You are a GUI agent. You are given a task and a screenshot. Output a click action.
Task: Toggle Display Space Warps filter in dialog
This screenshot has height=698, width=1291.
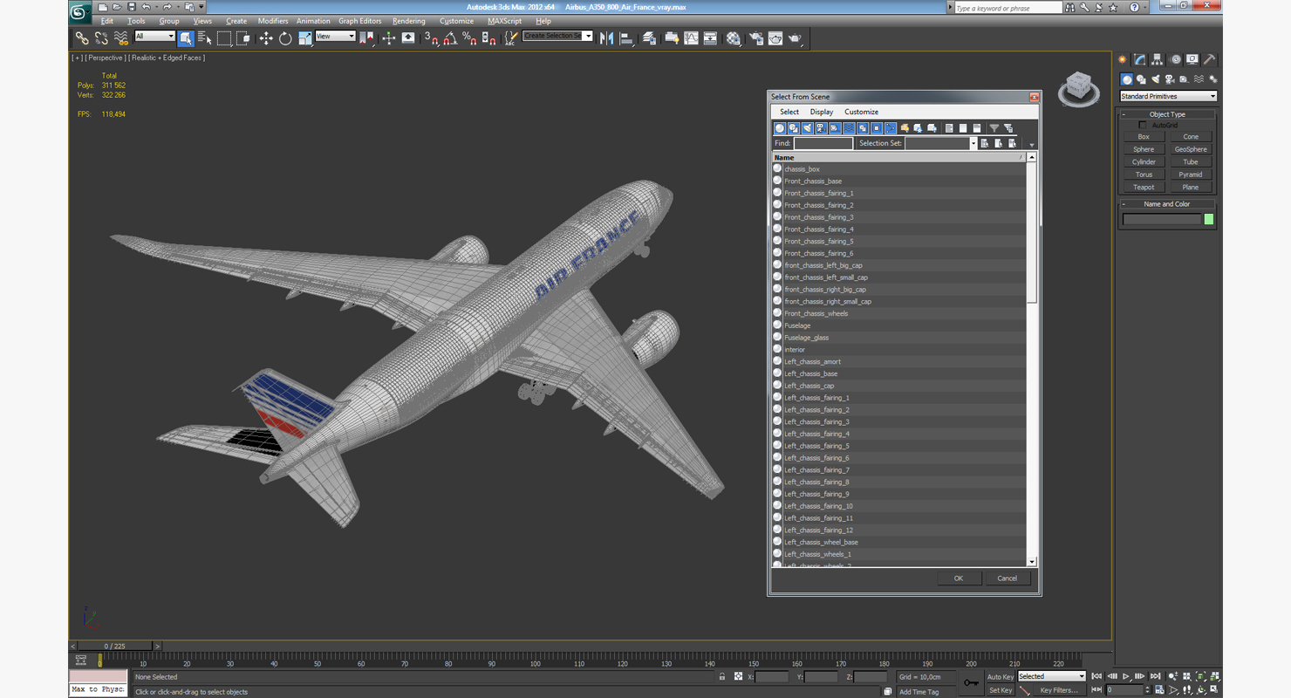click(849, 128)
